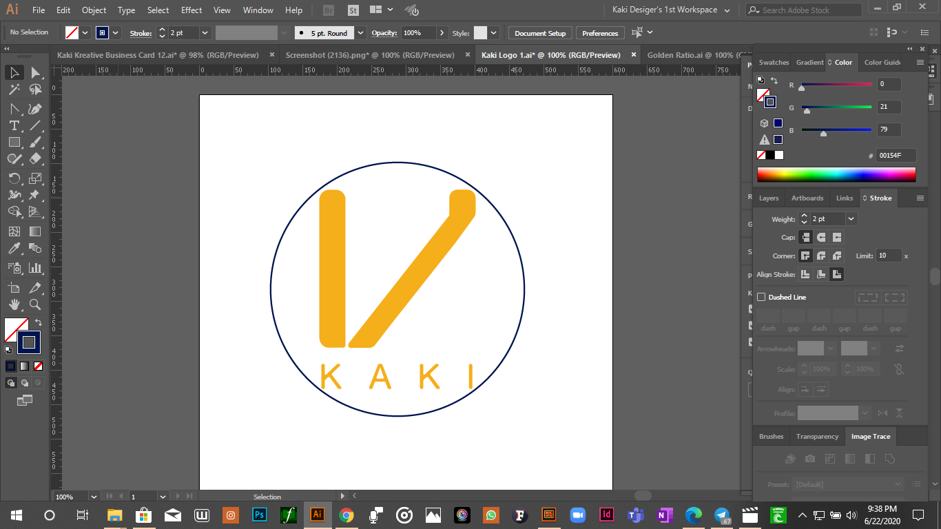Click the Preferences button

(x=600, y=33)
